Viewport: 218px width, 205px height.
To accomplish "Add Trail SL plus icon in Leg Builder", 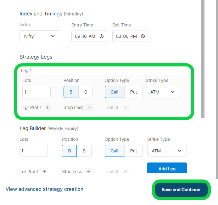I will point(126,171).
